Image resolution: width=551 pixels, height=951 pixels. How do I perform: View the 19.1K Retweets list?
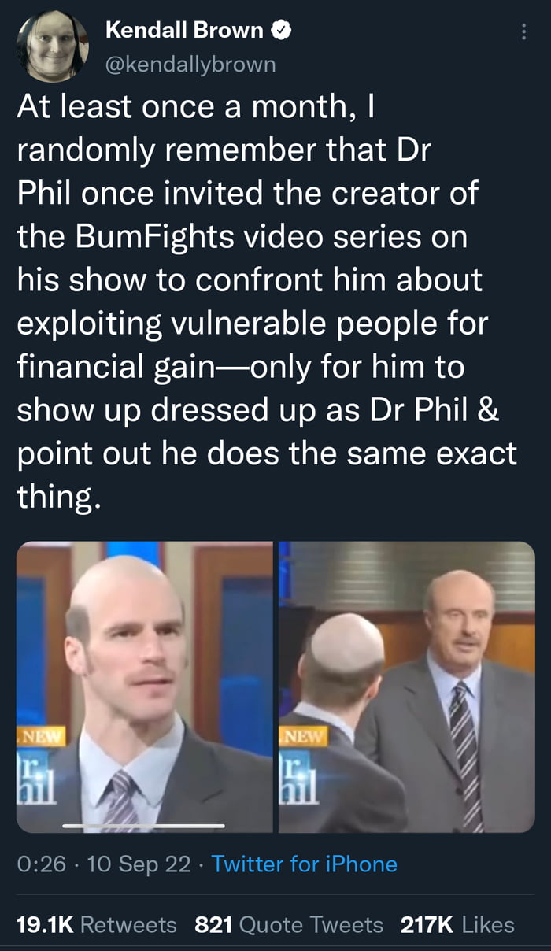[x=97, y=924]
